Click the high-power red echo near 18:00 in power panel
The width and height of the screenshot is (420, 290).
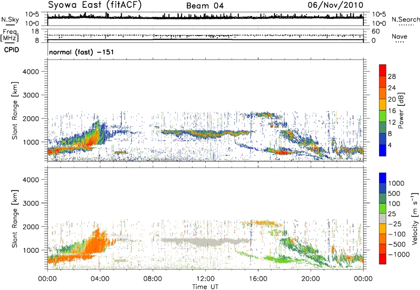coord(282,152)
